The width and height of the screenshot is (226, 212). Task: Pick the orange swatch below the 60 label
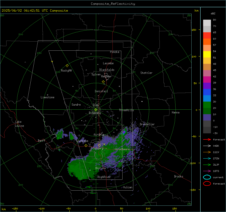[207, 42]
